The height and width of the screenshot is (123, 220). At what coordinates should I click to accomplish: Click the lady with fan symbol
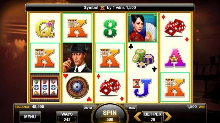pos(142,28)
